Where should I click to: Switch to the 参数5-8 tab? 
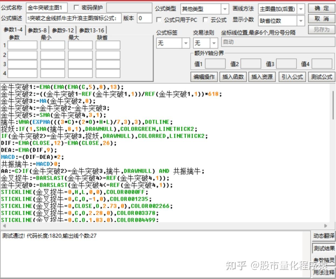pos(37,30)
